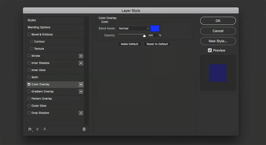Open the Blend Mode dropdown
The height and width of the screenshot is (145, 266).
coord(133,29)
